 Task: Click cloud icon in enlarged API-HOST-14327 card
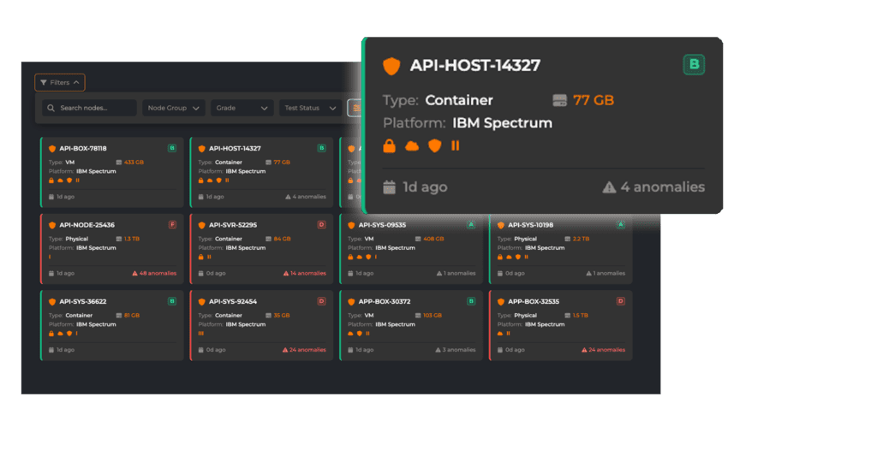point(412,146)
